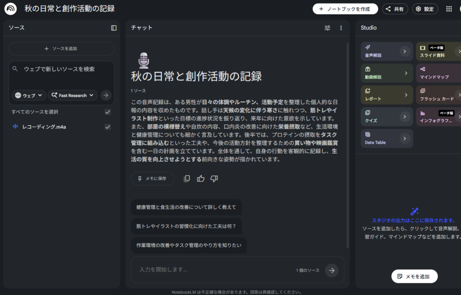
Task: Click the ノートブックを作成 button
Action: [x=345, y=9]
